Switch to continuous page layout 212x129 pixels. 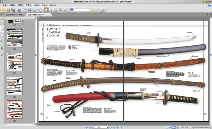coord(171,127)
